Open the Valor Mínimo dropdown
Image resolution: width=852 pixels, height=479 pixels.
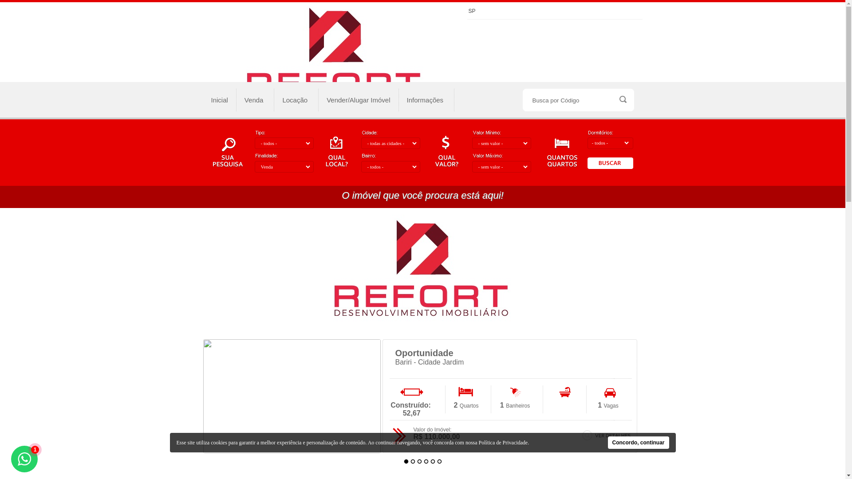501,143
